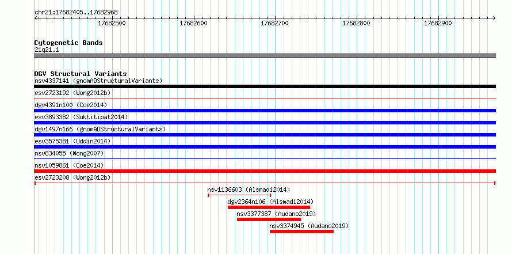
Task: Click the label nsv3374945 (Audano2019)
Action: [309, 226]
